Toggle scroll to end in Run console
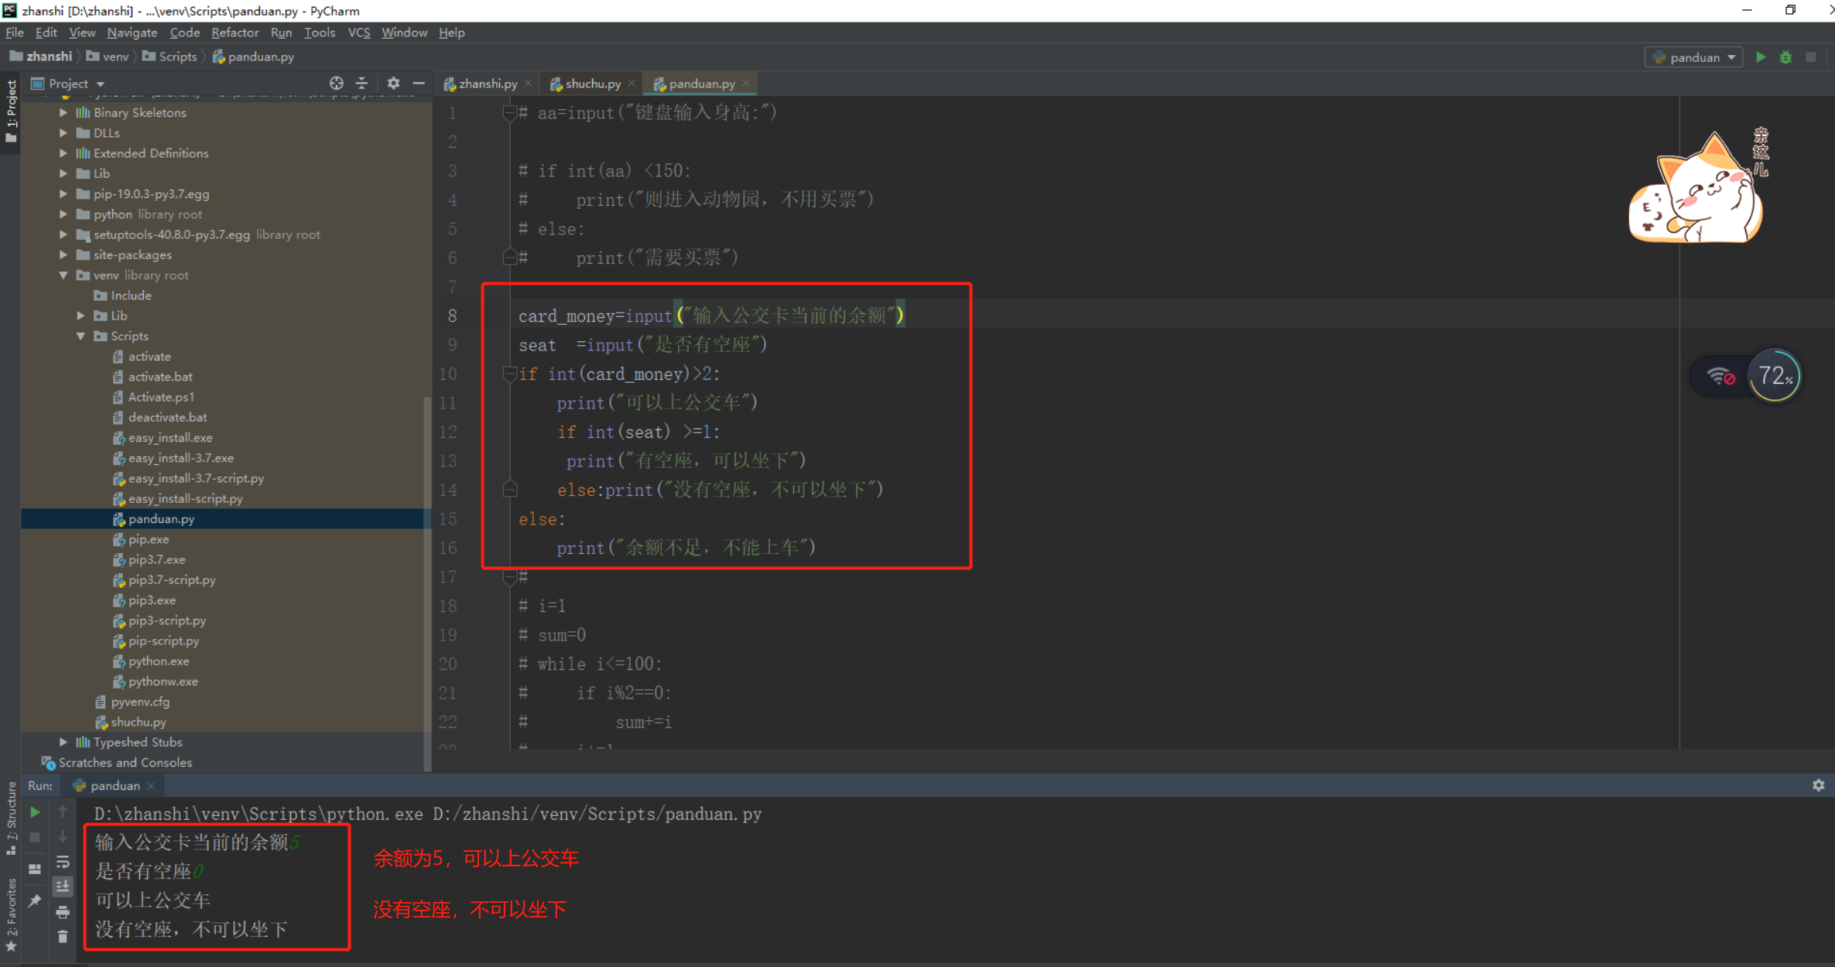The image size is (1835, 967). 63,887
